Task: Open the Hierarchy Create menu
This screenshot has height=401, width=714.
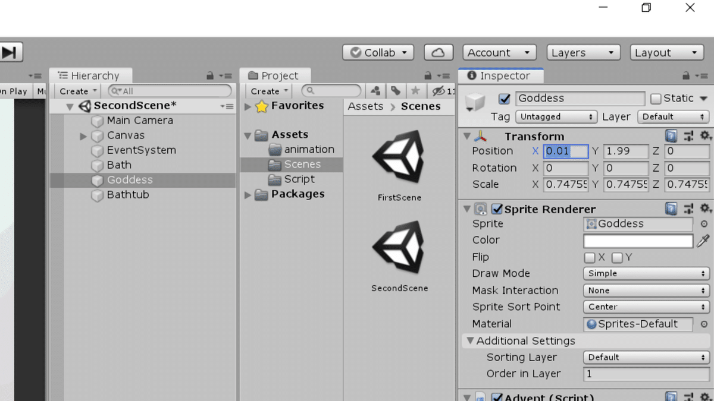Action: (x=77, y=91)
